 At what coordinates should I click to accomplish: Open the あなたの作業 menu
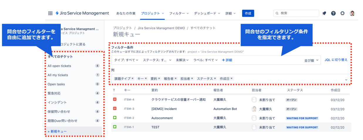tap(126, 13)
